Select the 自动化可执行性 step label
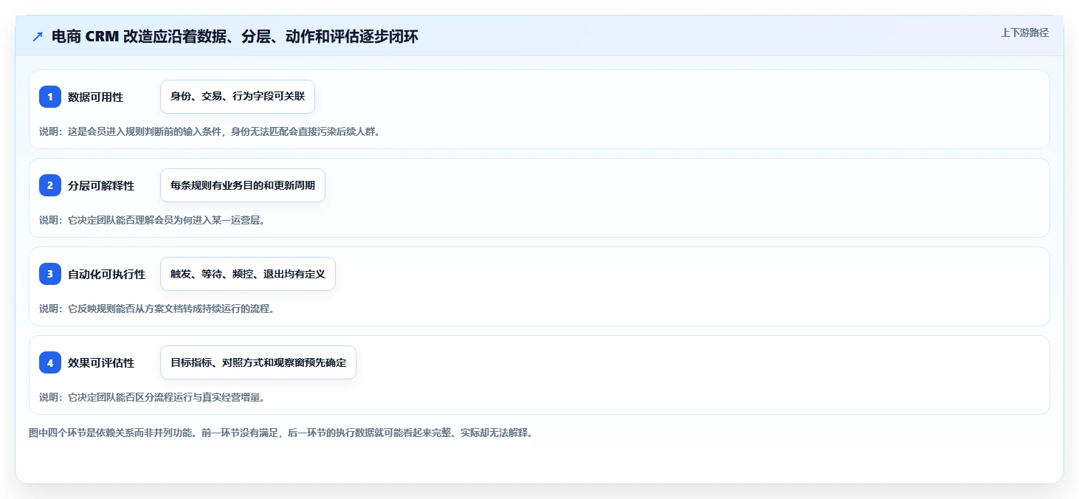This screenshot has height=499, width=1079. tap(106, 274)
